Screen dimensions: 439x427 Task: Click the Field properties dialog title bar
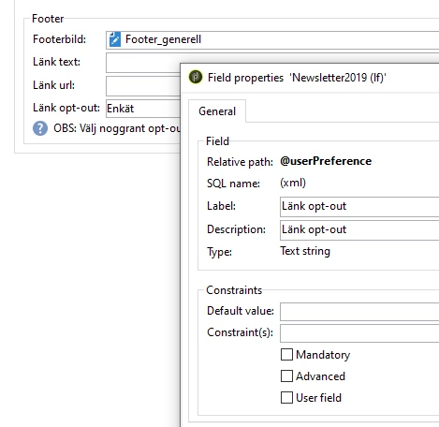tap(310, 78)
